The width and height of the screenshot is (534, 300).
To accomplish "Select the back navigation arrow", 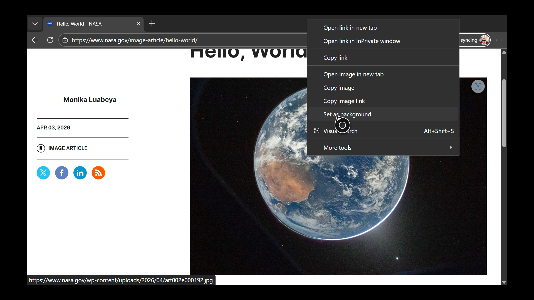I will coord(35,40).
